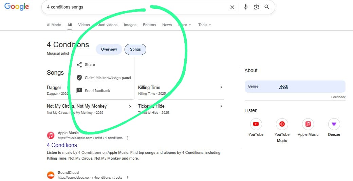This screenshot has height=181, width=353.
Task: Click the Share icon in the menu
Action: [x=79, y=65]
